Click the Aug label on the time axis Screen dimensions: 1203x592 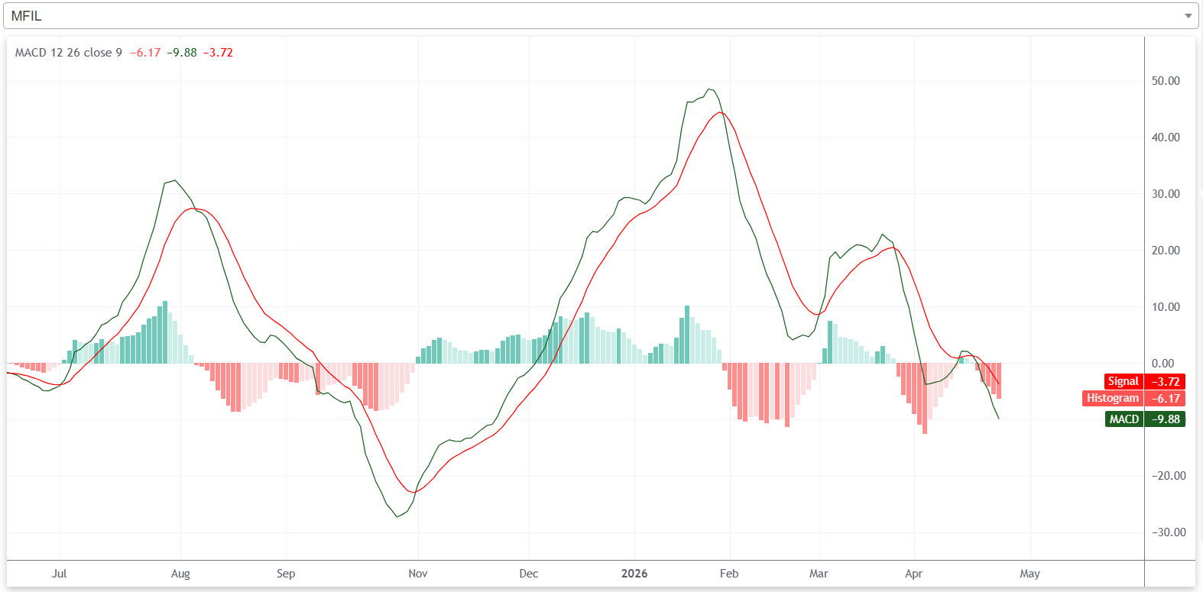pyautogui.click(x=180, y=573)
